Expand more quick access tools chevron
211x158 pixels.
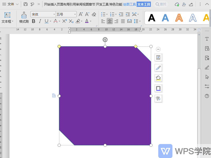click(x=39, y=4)
